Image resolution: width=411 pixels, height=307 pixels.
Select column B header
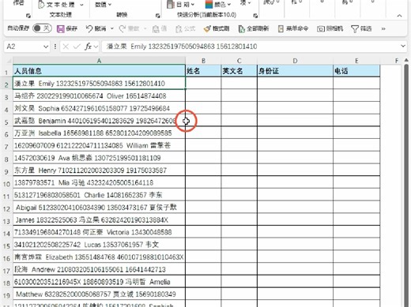tap(203, 61)
